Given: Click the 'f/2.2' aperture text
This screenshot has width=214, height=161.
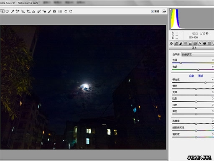Looking at the screenshot, I should click(195, 33).
